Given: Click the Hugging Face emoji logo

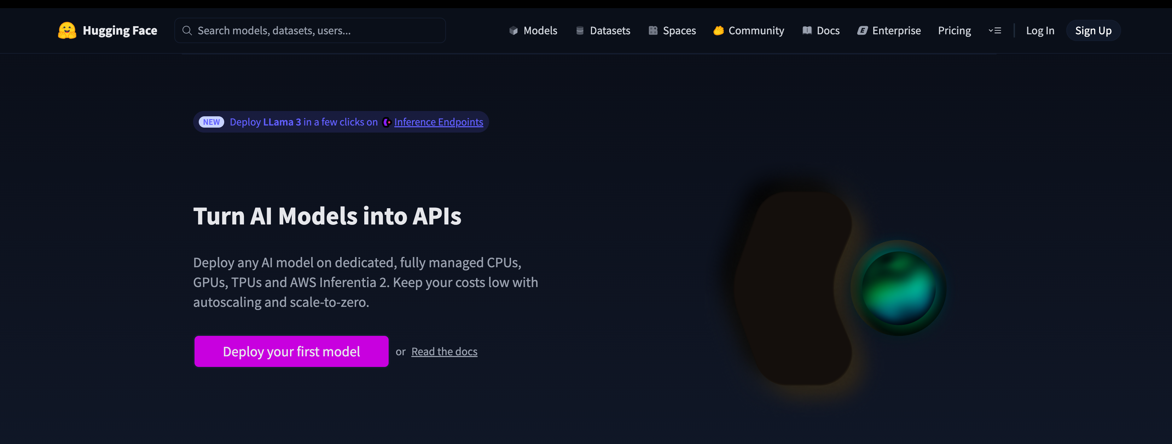Looking at the screenshot, I should point(67,30).
